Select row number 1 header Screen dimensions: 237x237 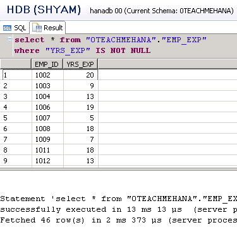point(16,75)
